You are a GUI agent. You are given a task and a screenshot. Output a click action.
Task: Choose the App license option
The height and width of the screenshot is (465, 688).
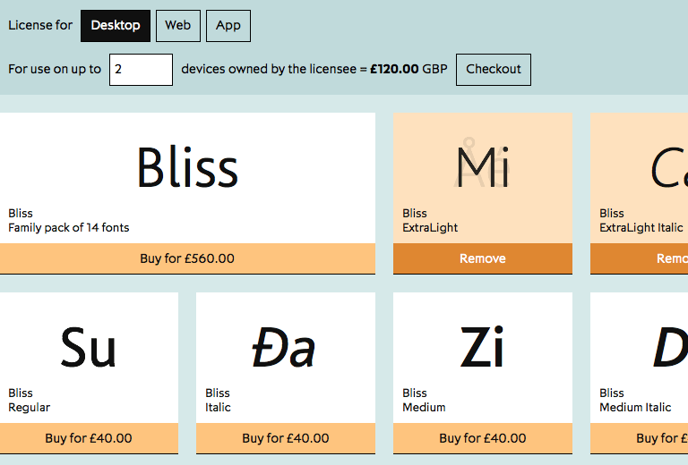[228, 26]
